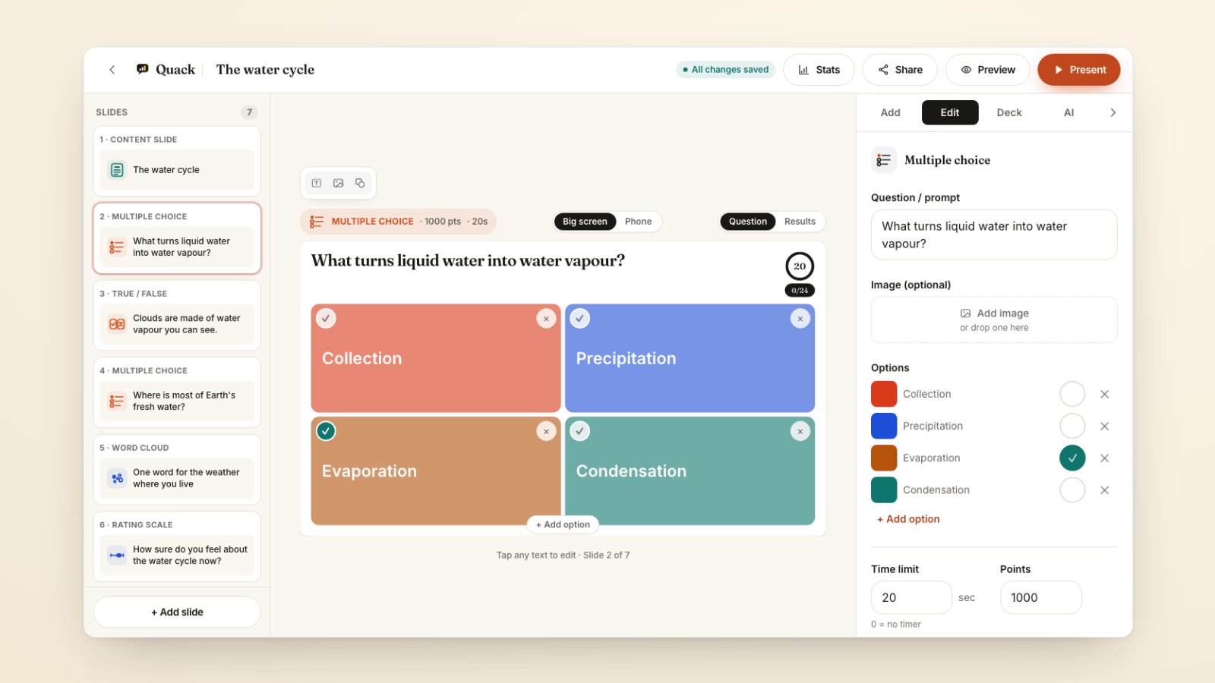Change the Condensation option color swatch
This screenshot has width=1215, height=683.
point(884,489)
